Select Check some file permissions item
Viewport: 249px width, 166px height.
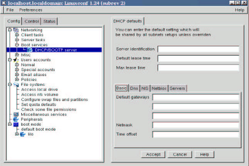click(49, 110)
